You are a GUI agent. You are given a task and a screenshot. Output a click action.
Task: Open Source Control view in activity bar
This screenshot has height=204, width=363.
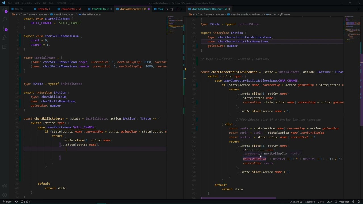pos(5,29)
